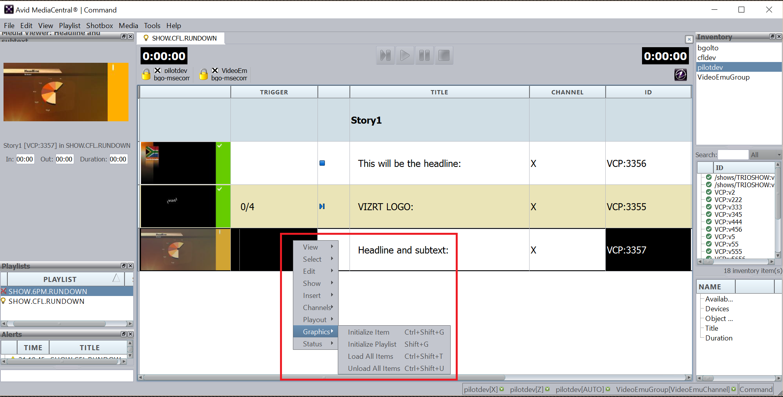Select the VIZRT logo thumbnail
The width and height of the screenshot is (783, 397).
[x=178, y=206]
